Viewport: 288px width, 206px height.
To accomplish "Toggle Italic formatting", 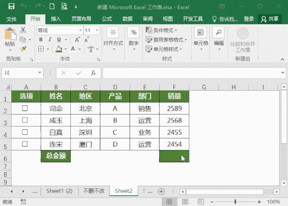I will (x=50, y=40).
